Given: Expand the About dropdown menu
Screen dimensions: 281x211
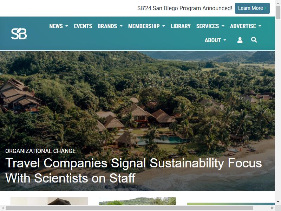Looking at the screenshot, I should 215,40.
